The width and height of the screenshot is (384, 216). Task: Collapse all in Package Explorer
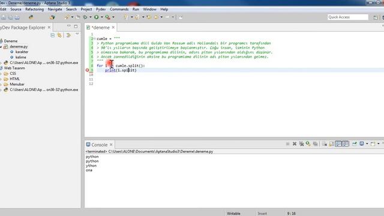pyautogui.click(x=52, y=35)
